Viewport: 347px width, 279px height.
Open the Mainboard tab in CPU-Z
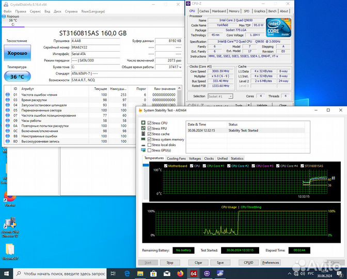(219, 10)
